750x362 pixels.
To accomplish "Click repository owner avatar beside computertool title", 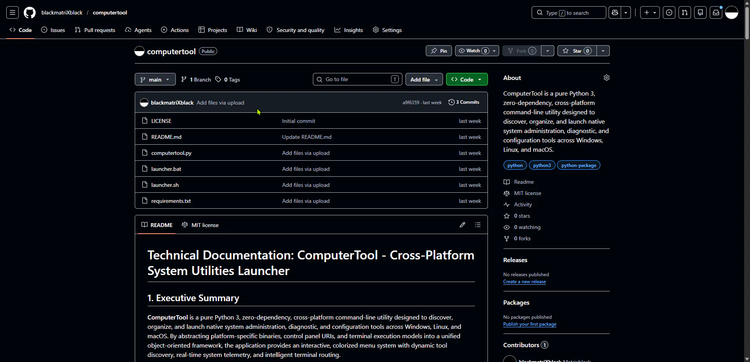I will 139,51.
